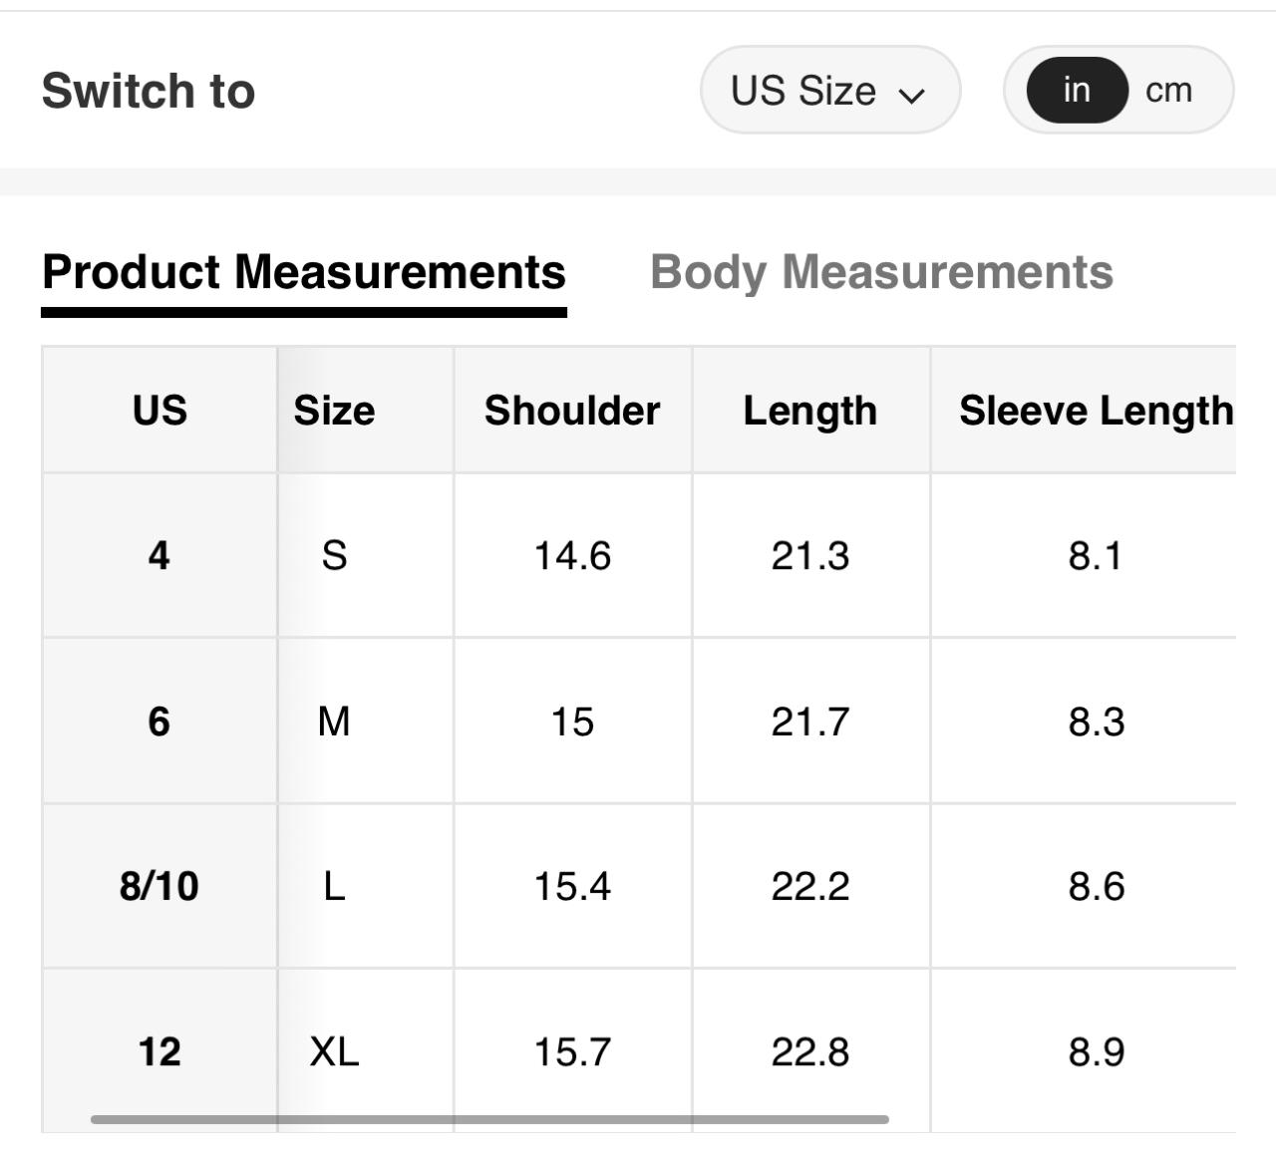The width and height of the screenshot is (1276, 1153).
Task: Open the Body Measurements tab
Action: pos(881,272)
